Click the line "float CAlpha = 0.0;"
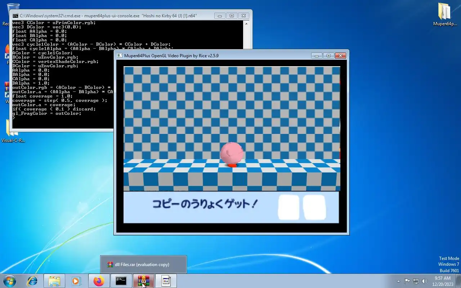461x288 pixels. [x=40, y=40]
